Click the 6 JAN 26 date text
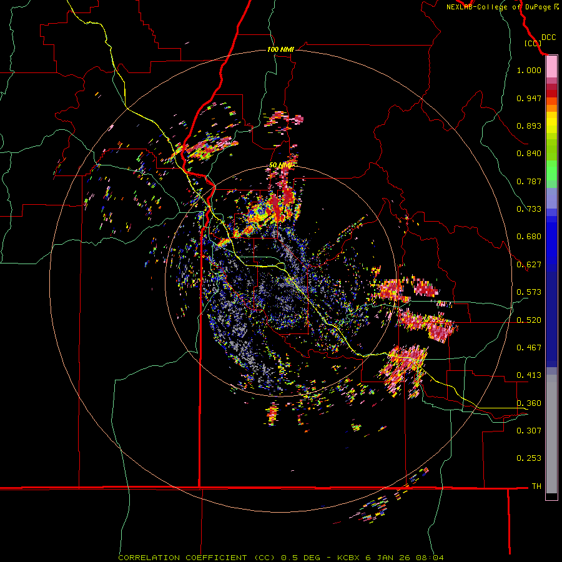562x562 pixels. (387, 558)
